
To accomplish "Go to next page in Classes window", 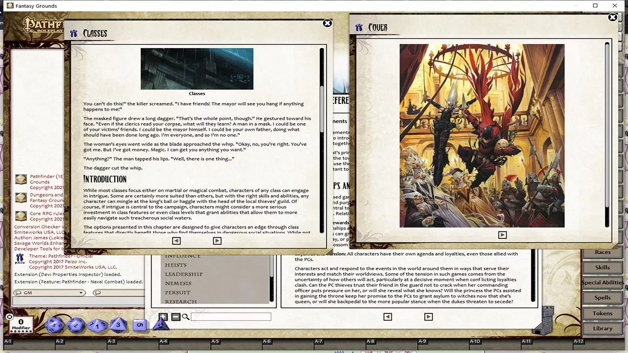I will click(217, 241).
